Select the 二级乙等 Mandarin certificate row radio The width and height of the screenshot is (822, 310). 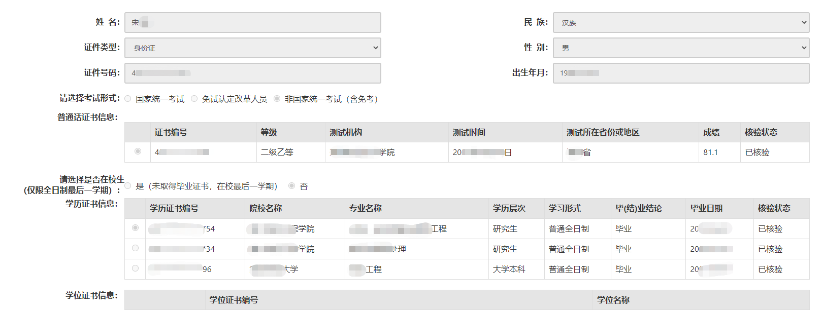coord(138,151)
